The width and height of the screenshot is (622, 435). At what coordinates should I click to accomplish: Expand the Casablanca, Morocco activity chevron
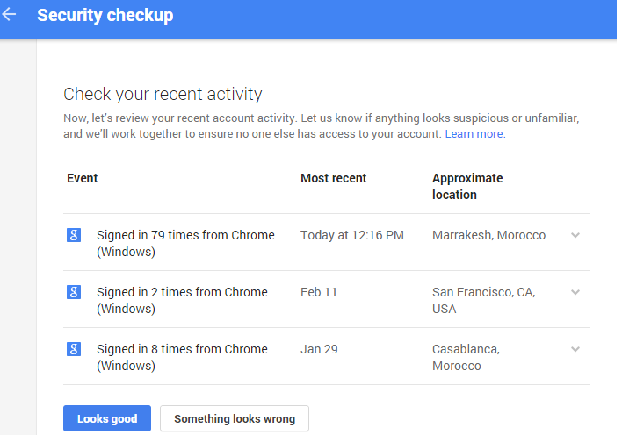tap(575, 349)
